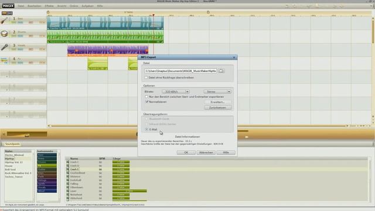Click the vertical arrangement scrollbar
The width and height of the screenshot is (375, 211).
coord(373,31)
